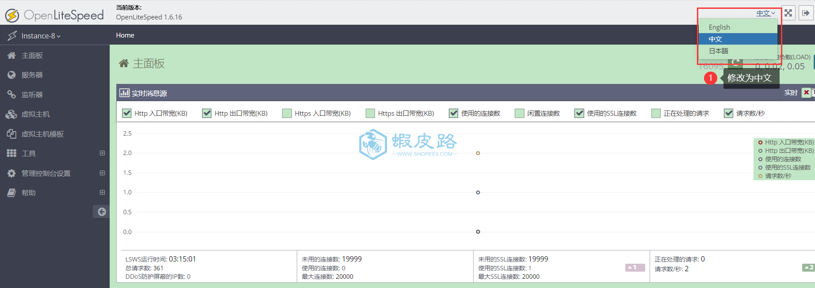This screenshot has height=288, width=815.
Task: Click the lightning icon beside Instance-8
Action: [12, 35]
